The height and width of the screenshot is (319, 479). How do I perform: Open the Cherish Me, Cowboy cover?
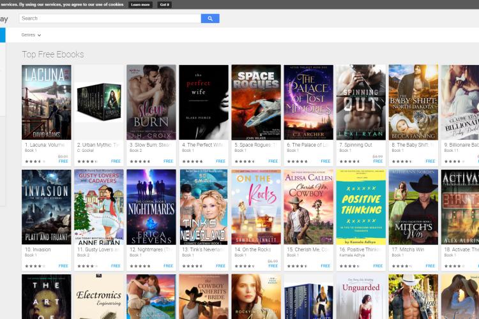(308, 207)
